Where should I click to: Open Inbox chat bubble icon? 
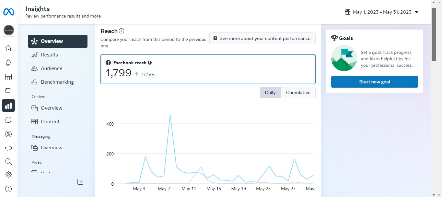pyautogui.click(x=8, y=120)
